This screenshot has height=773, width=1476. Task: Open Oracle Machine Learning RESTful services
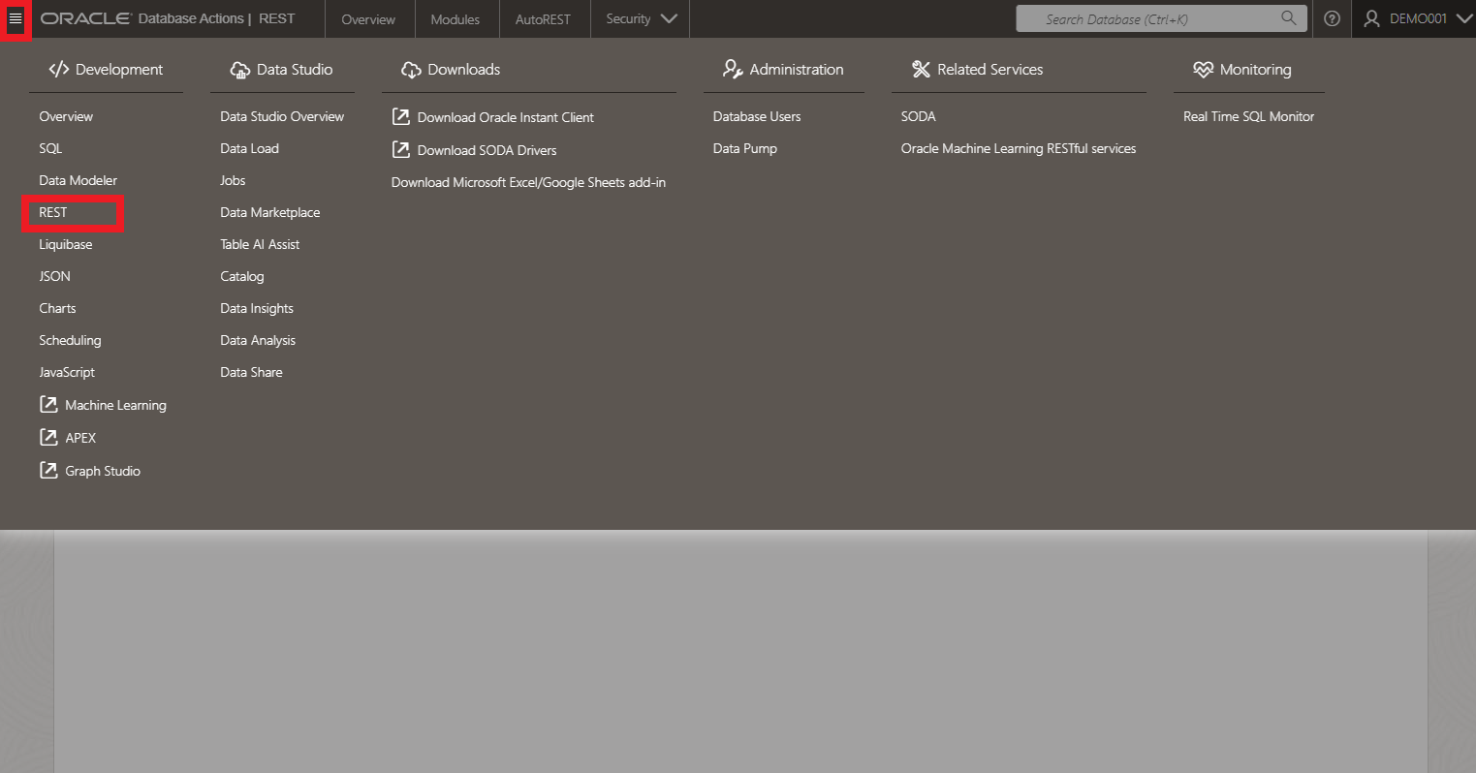tap(1019, 148)
